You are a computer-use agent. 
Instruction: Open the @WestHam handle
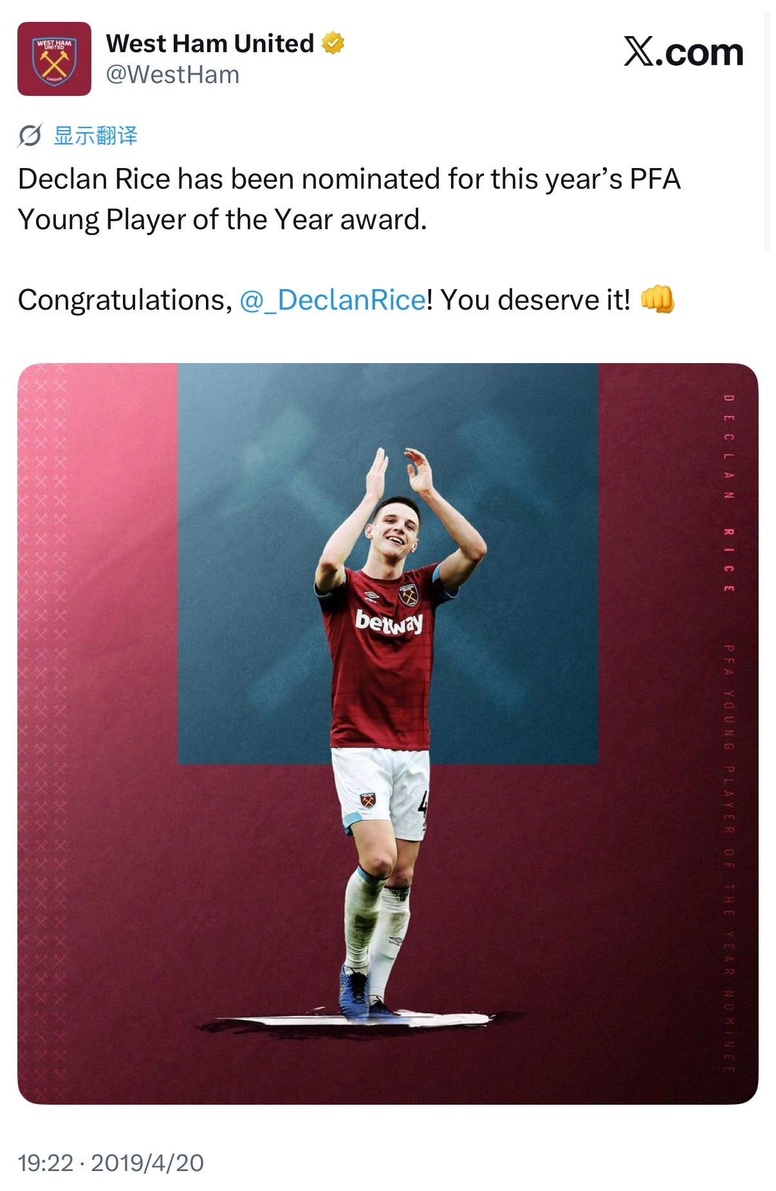click(x=172, y=75)
